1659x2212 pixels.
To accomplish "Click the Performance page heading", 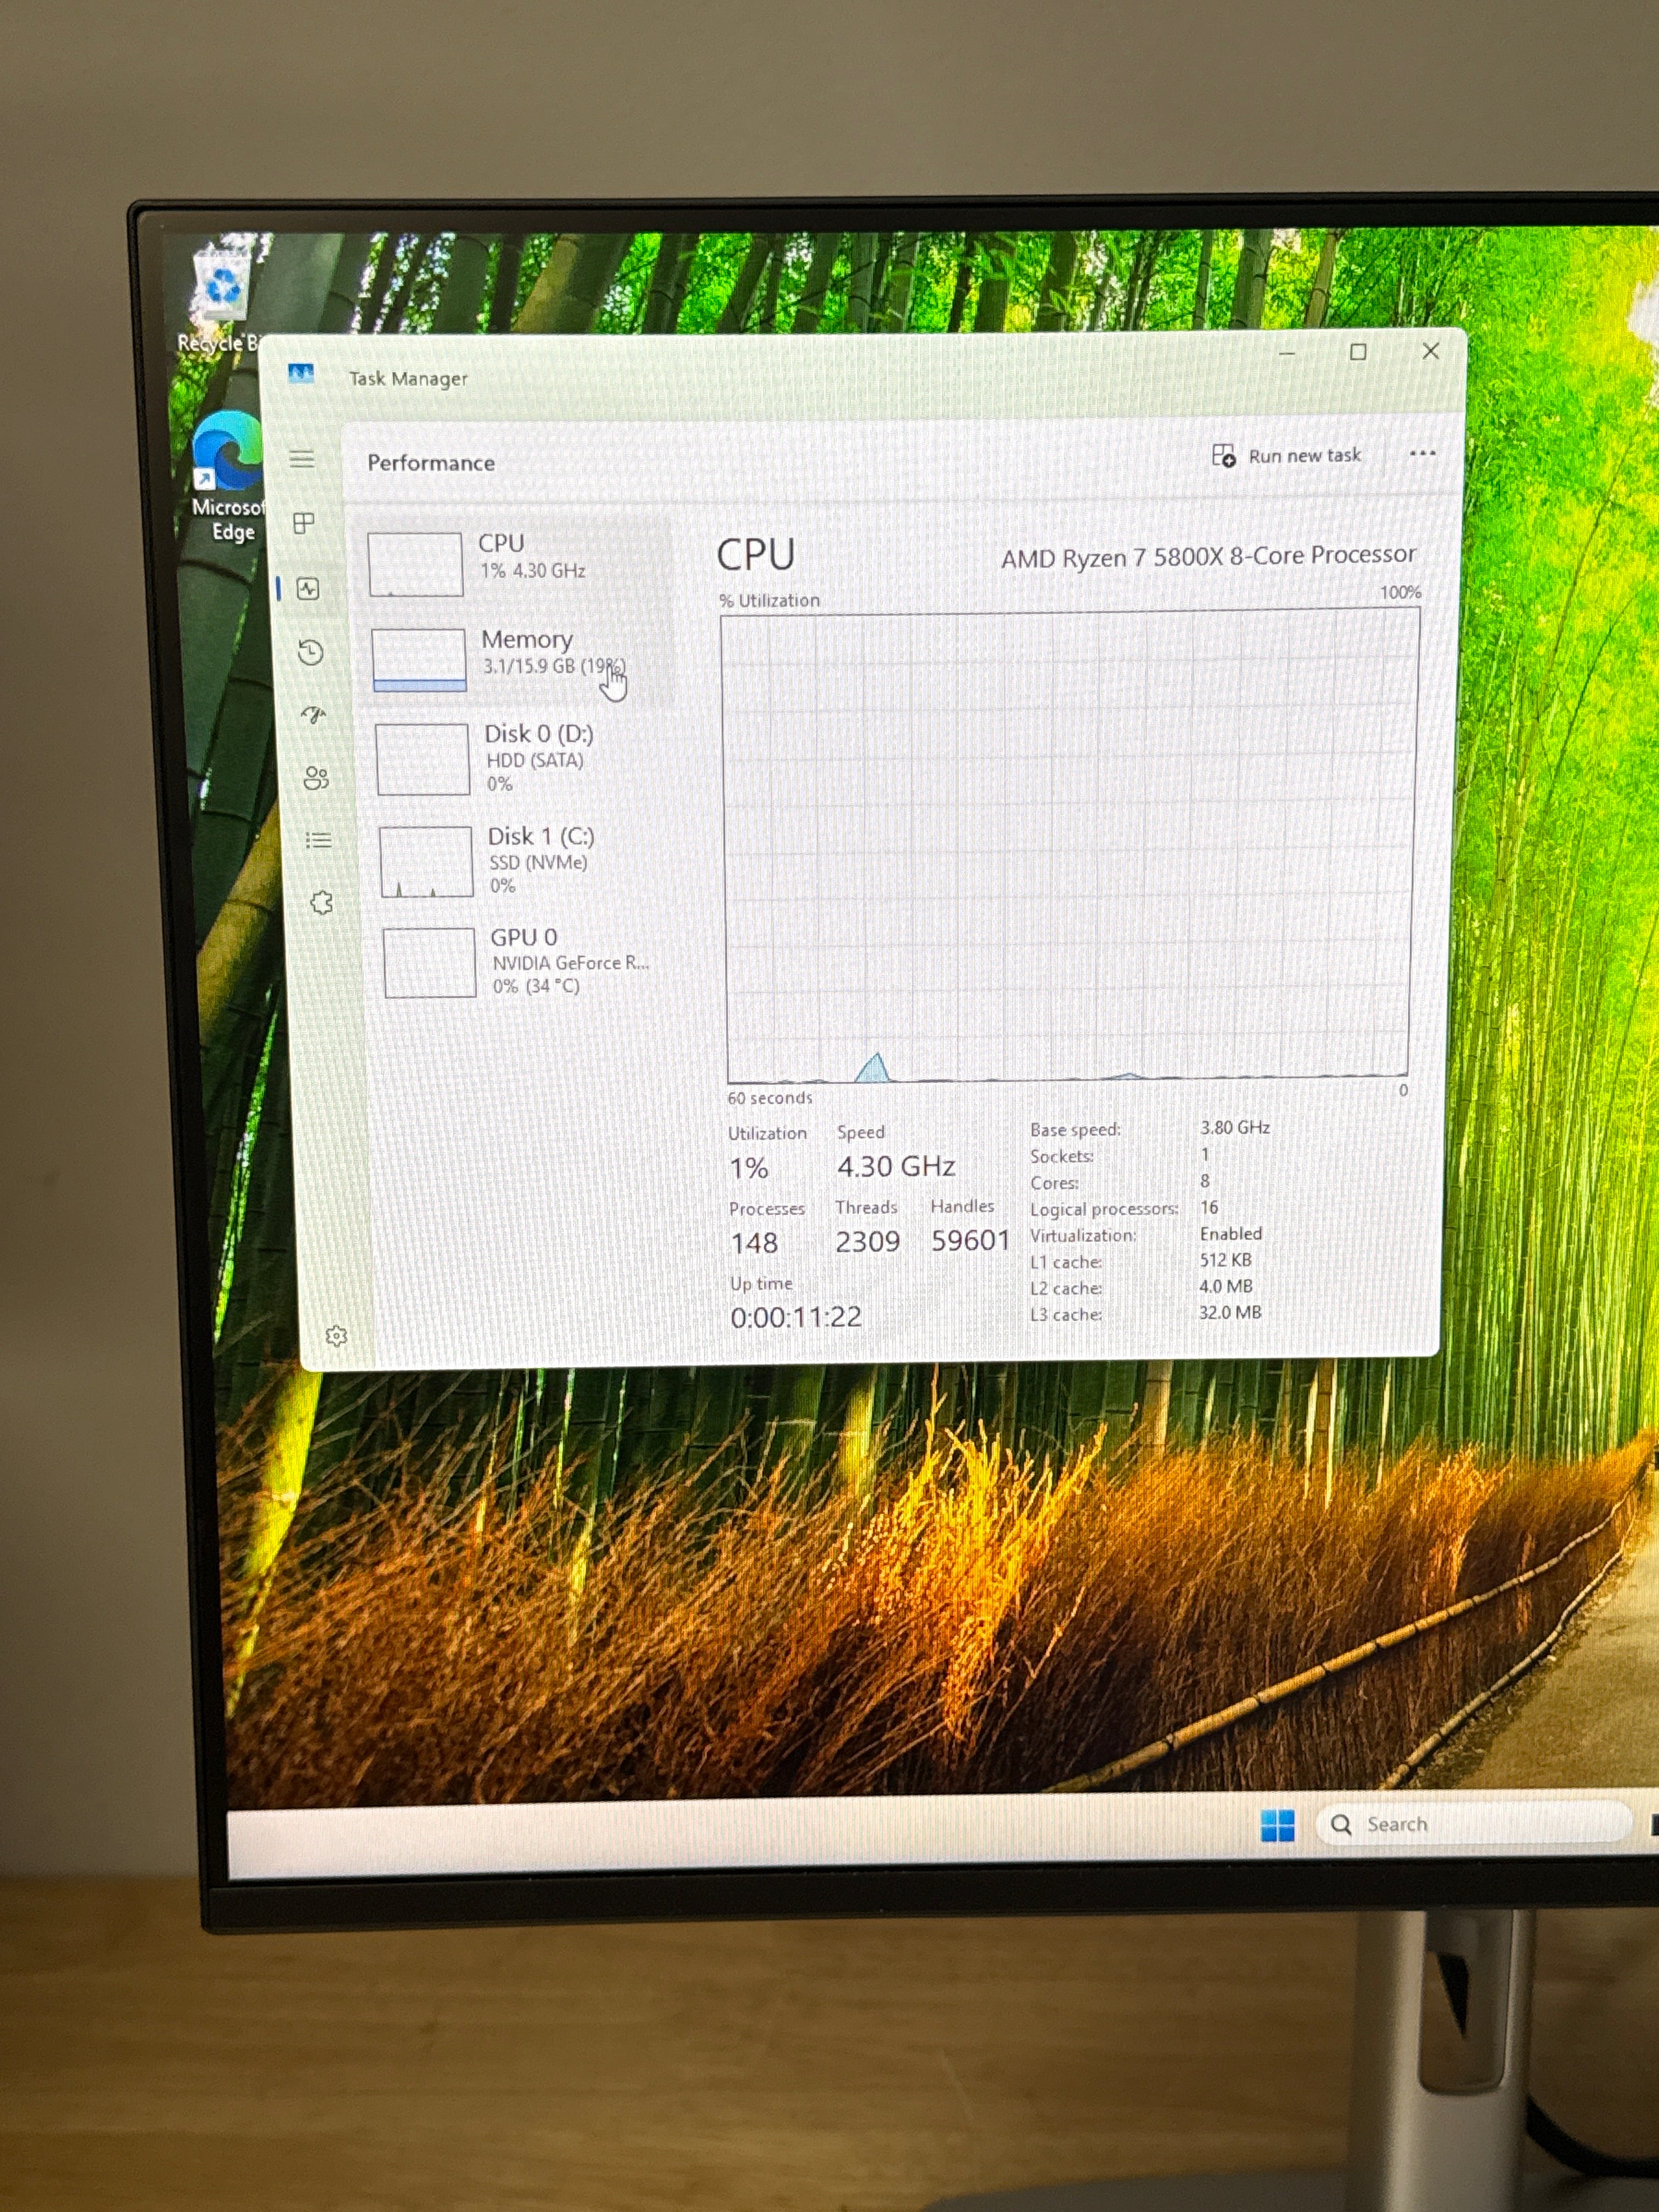I will [431, 463].
